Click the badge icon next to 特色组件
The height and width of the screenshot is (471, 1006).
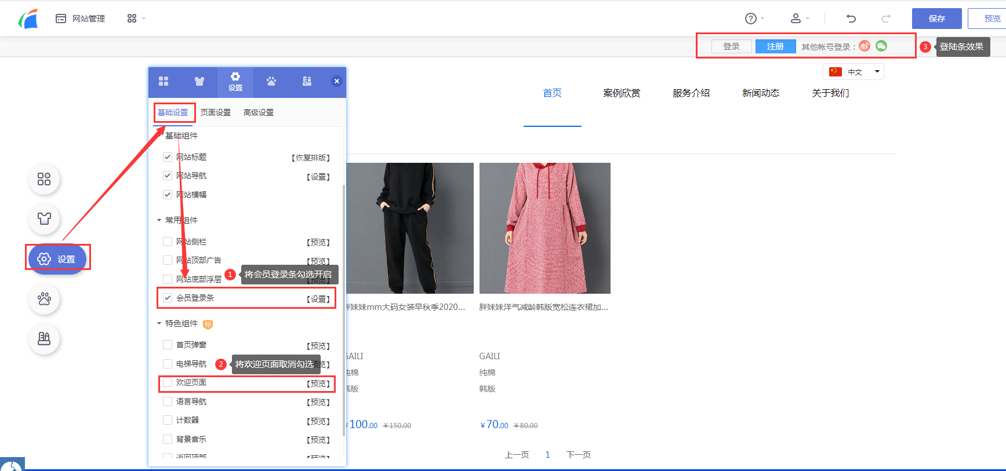coord(208,324)
